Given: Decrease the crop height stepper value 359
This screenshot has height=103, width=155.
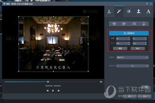Looking at the screenshot, I should [145, 44].
